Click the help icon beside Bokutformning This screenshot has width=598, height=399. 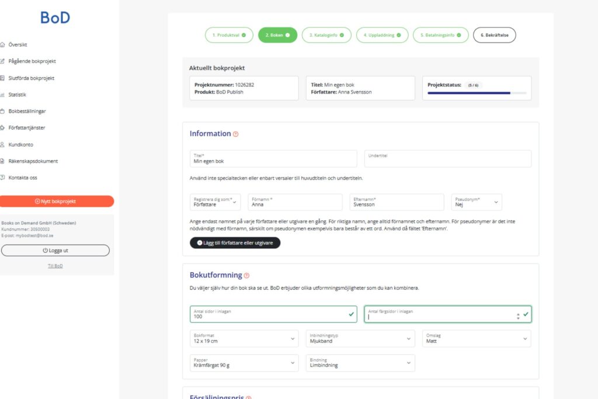[x=246, y=275]
